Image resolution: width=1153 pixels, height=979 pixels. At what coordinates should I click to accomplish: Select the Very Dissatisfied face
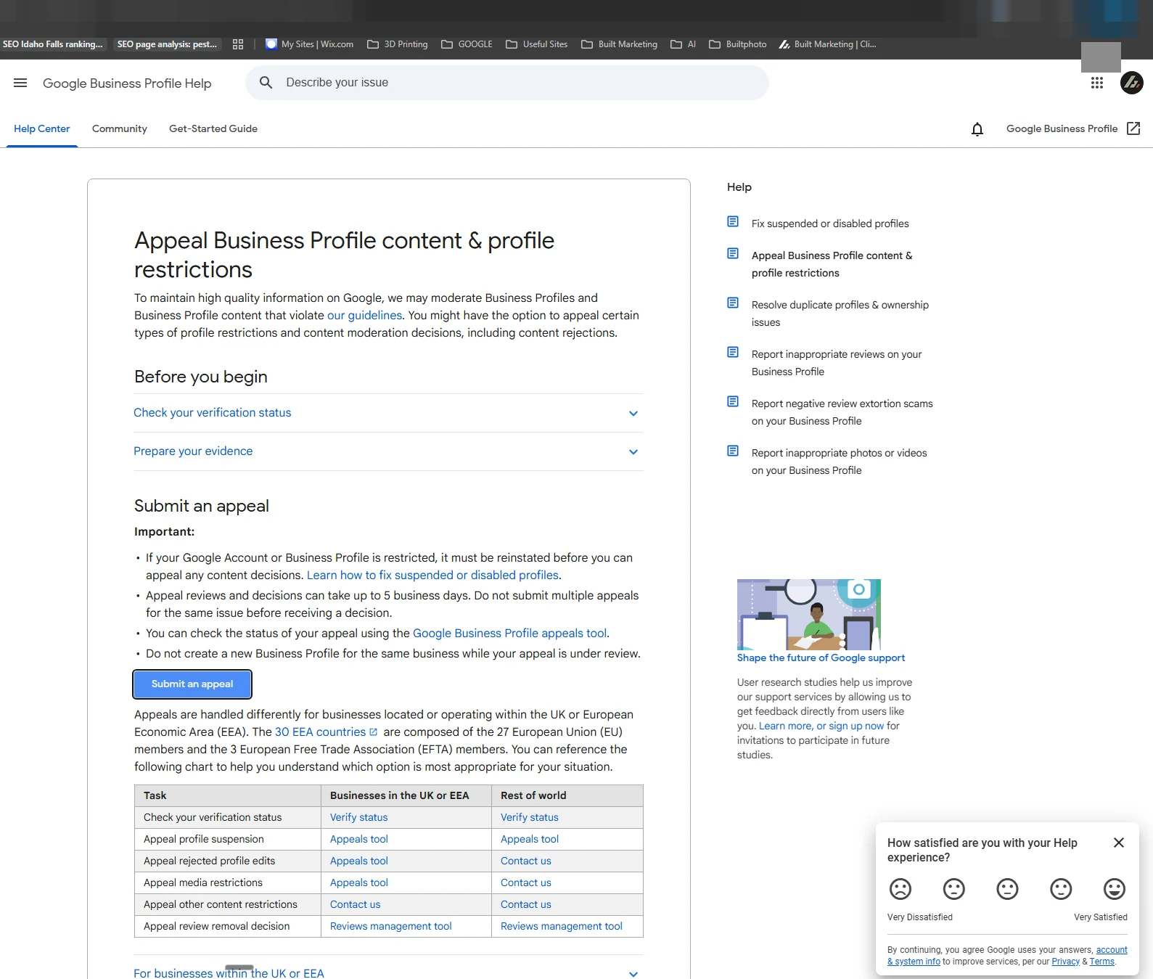click(900, 889)
